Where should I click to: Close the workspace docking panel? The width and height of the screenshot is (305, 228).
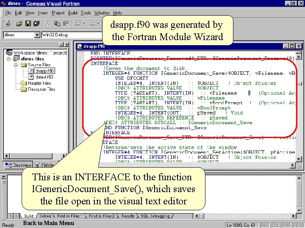click(x=67, y=45)
